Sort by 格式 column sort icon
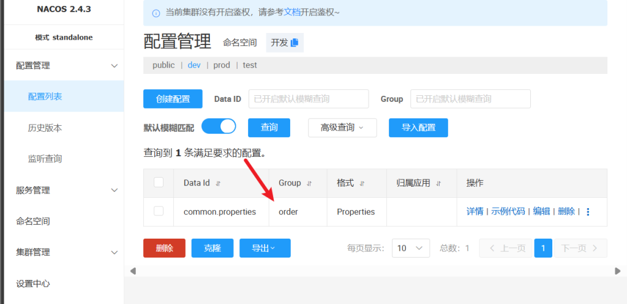Screen dimensions: 627x304 362,183
